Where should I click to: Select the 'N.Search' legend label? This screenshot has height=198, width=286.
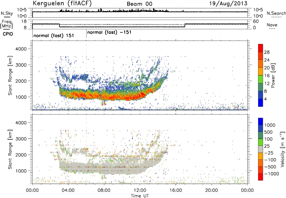276,13
